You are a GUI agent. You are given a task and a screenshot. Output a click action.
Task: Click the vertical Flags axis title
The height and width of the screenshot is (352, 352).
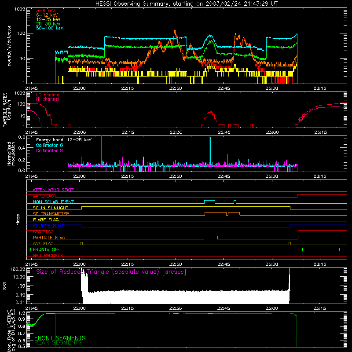(x=18, y=220)
